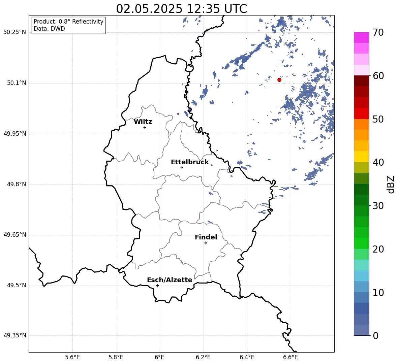399x364 pixels.
Task: Click the Wiltz station cross marker
Action: click(145, 127)
